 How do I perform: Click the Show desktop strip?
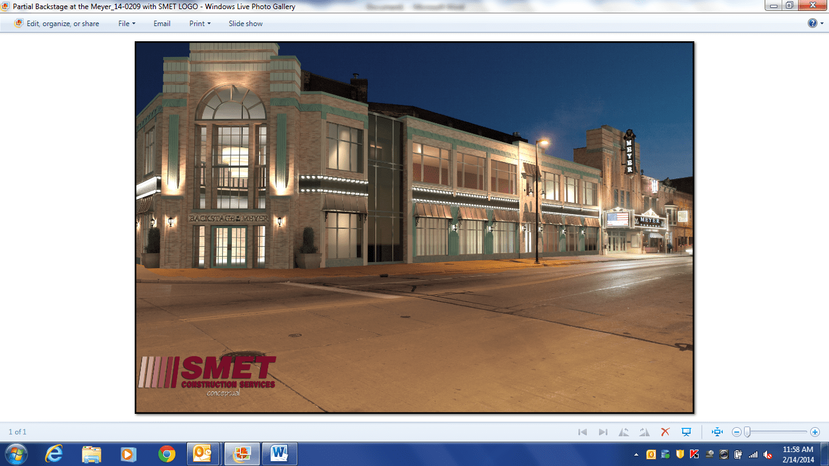click(825, 454)
